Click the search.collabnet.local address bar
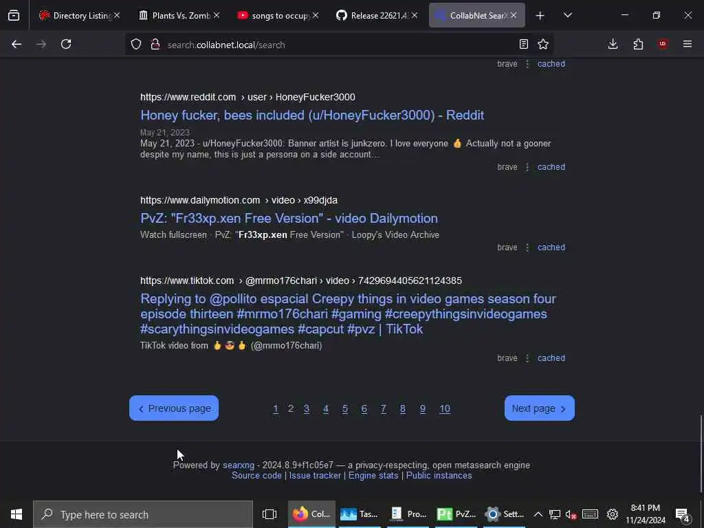704x528 pixels. (339, 45)
